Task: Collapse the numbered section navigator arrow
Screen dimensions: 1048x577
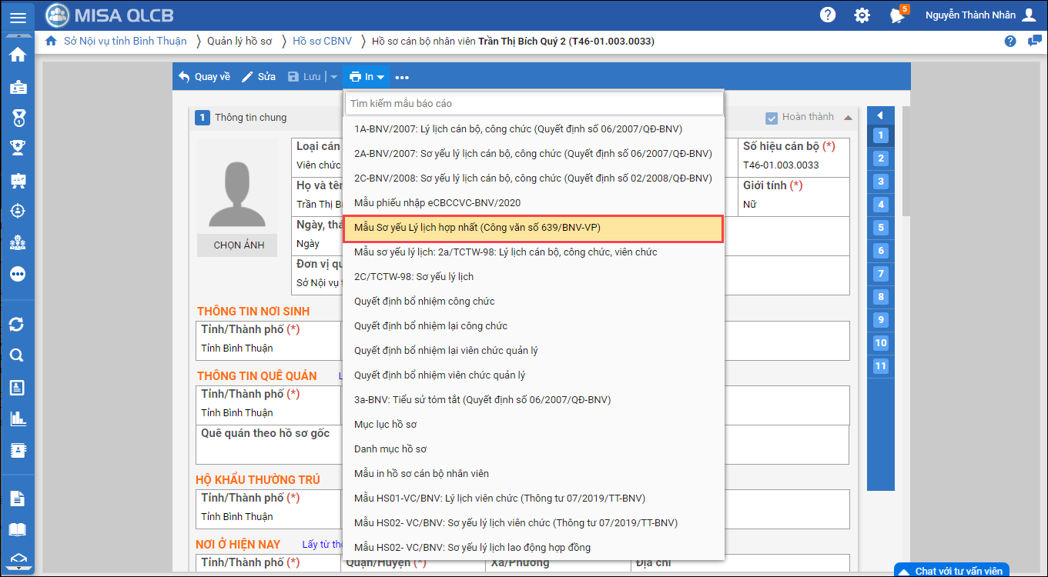Action: 880,116
